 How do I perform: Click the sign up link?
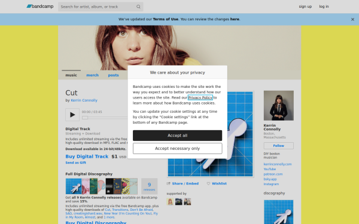click(305, 7)
